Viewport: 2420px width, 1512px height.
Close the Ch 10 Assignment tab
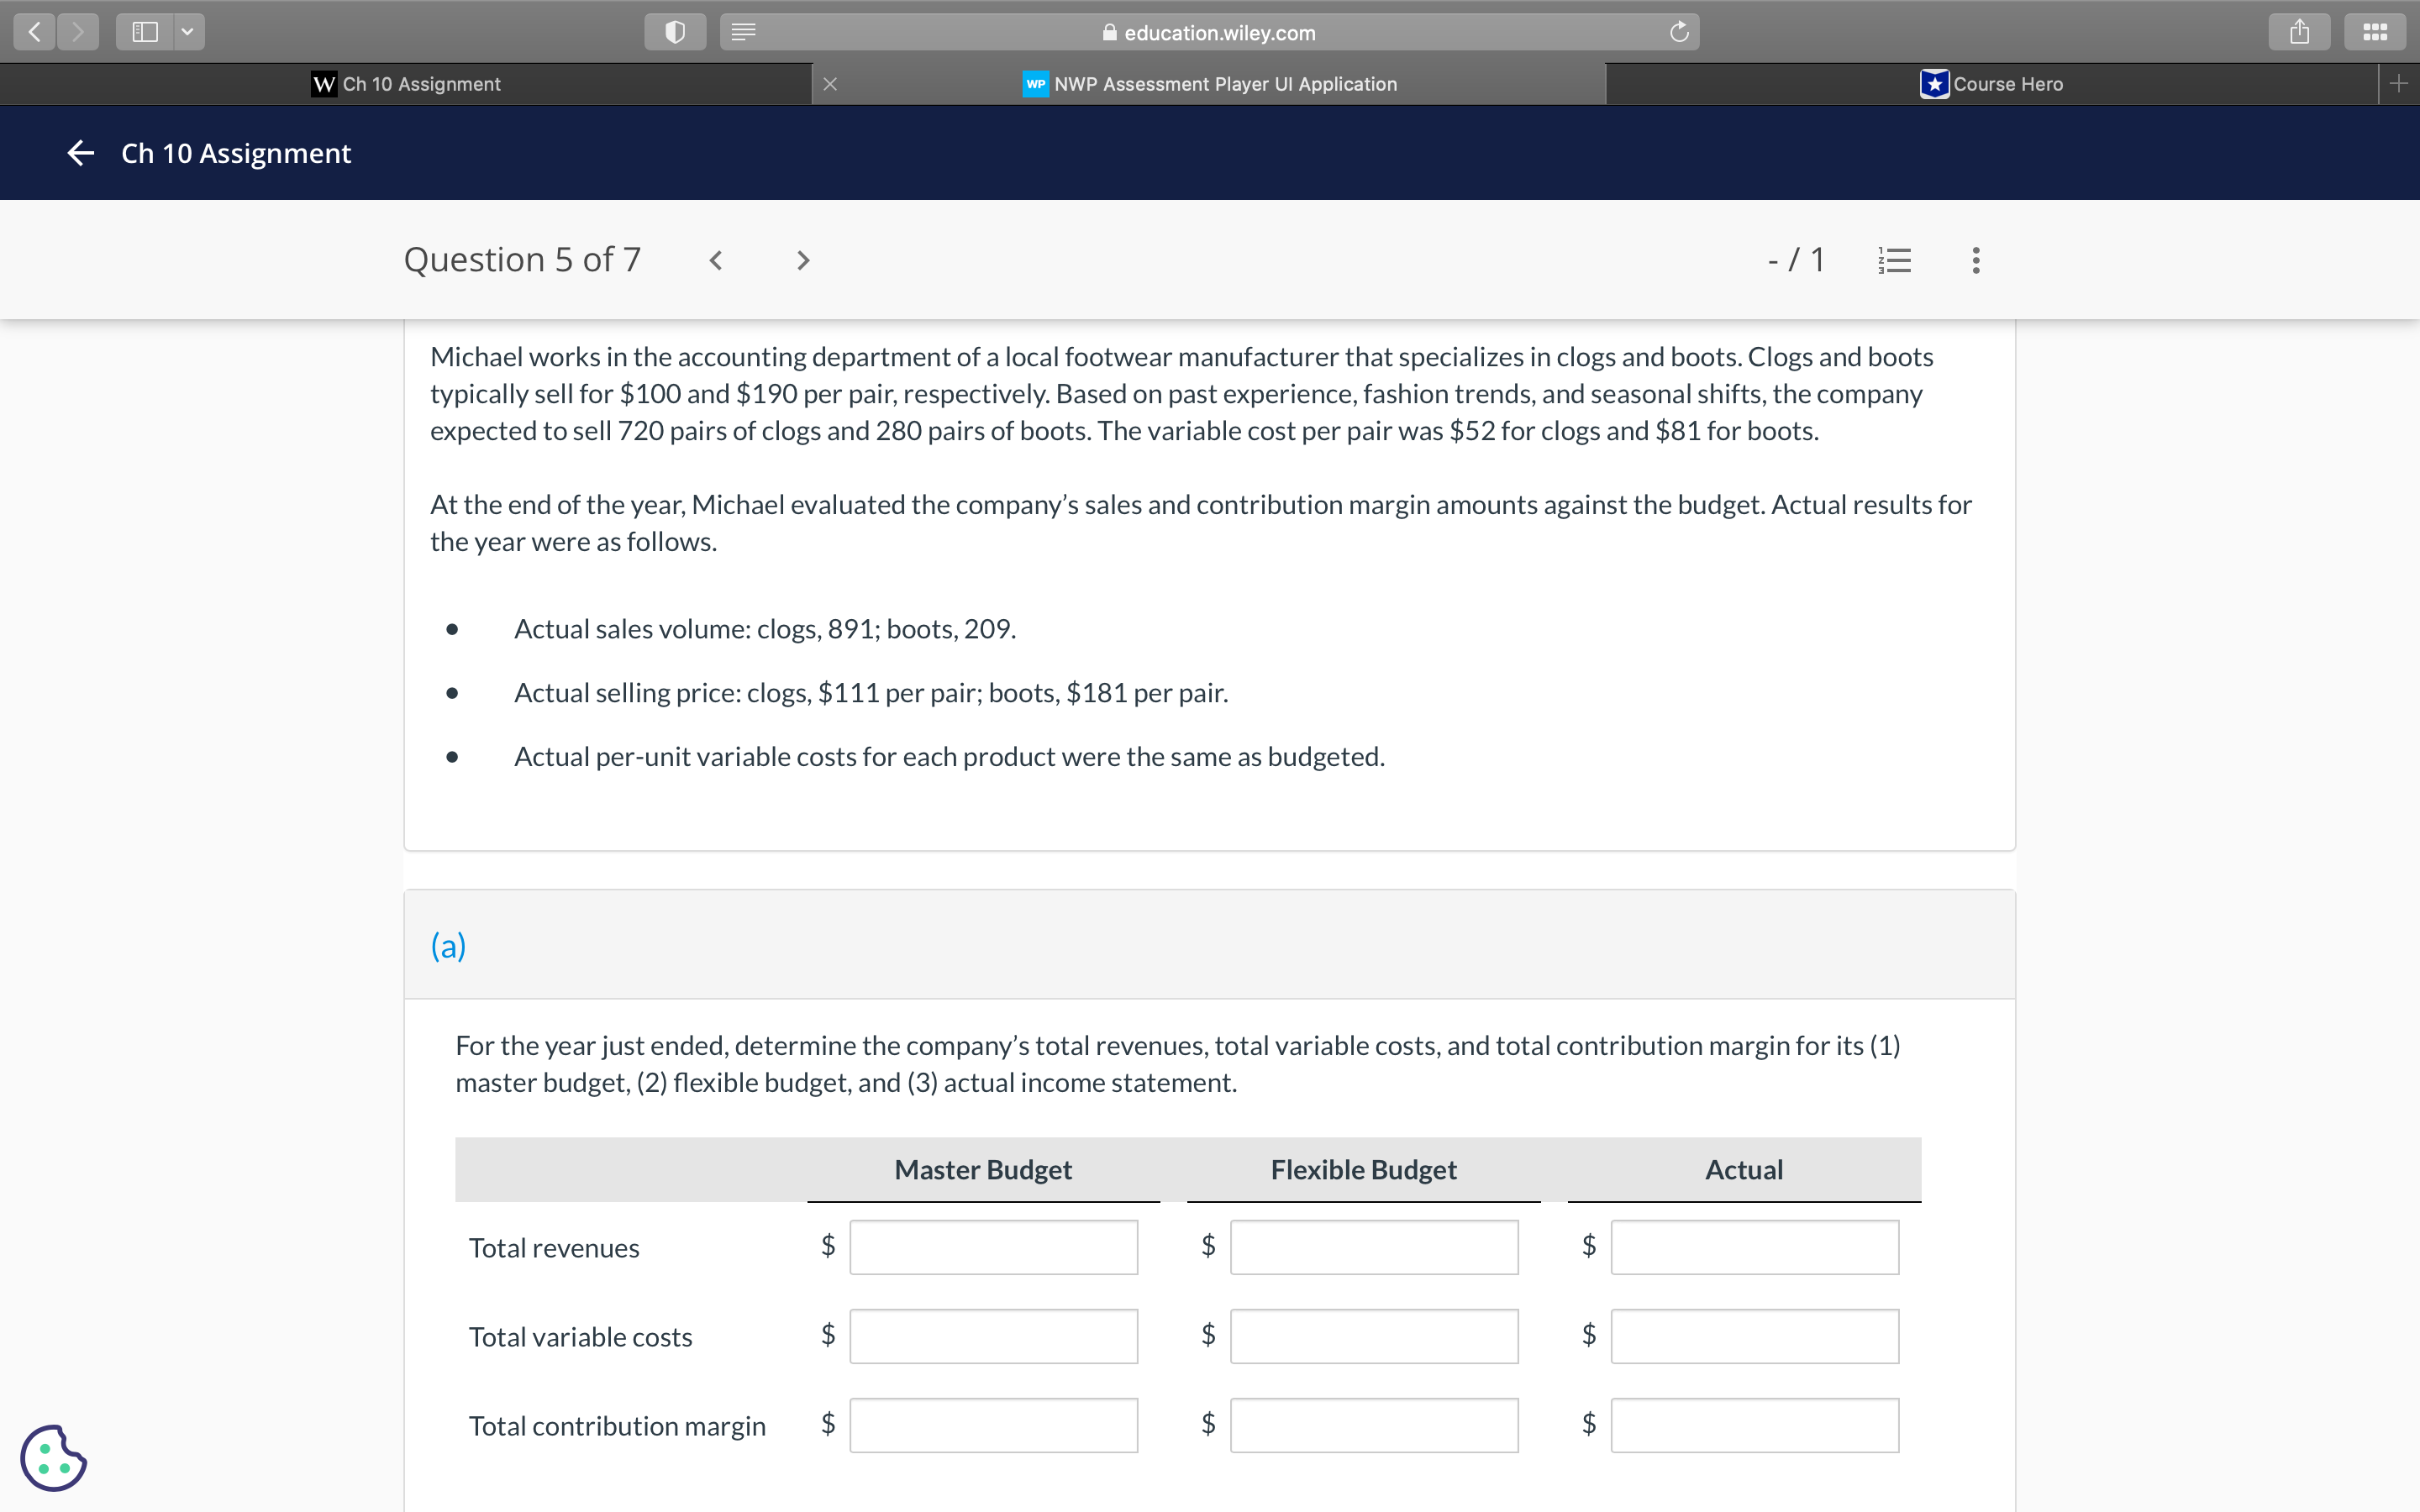coord(830,84)
